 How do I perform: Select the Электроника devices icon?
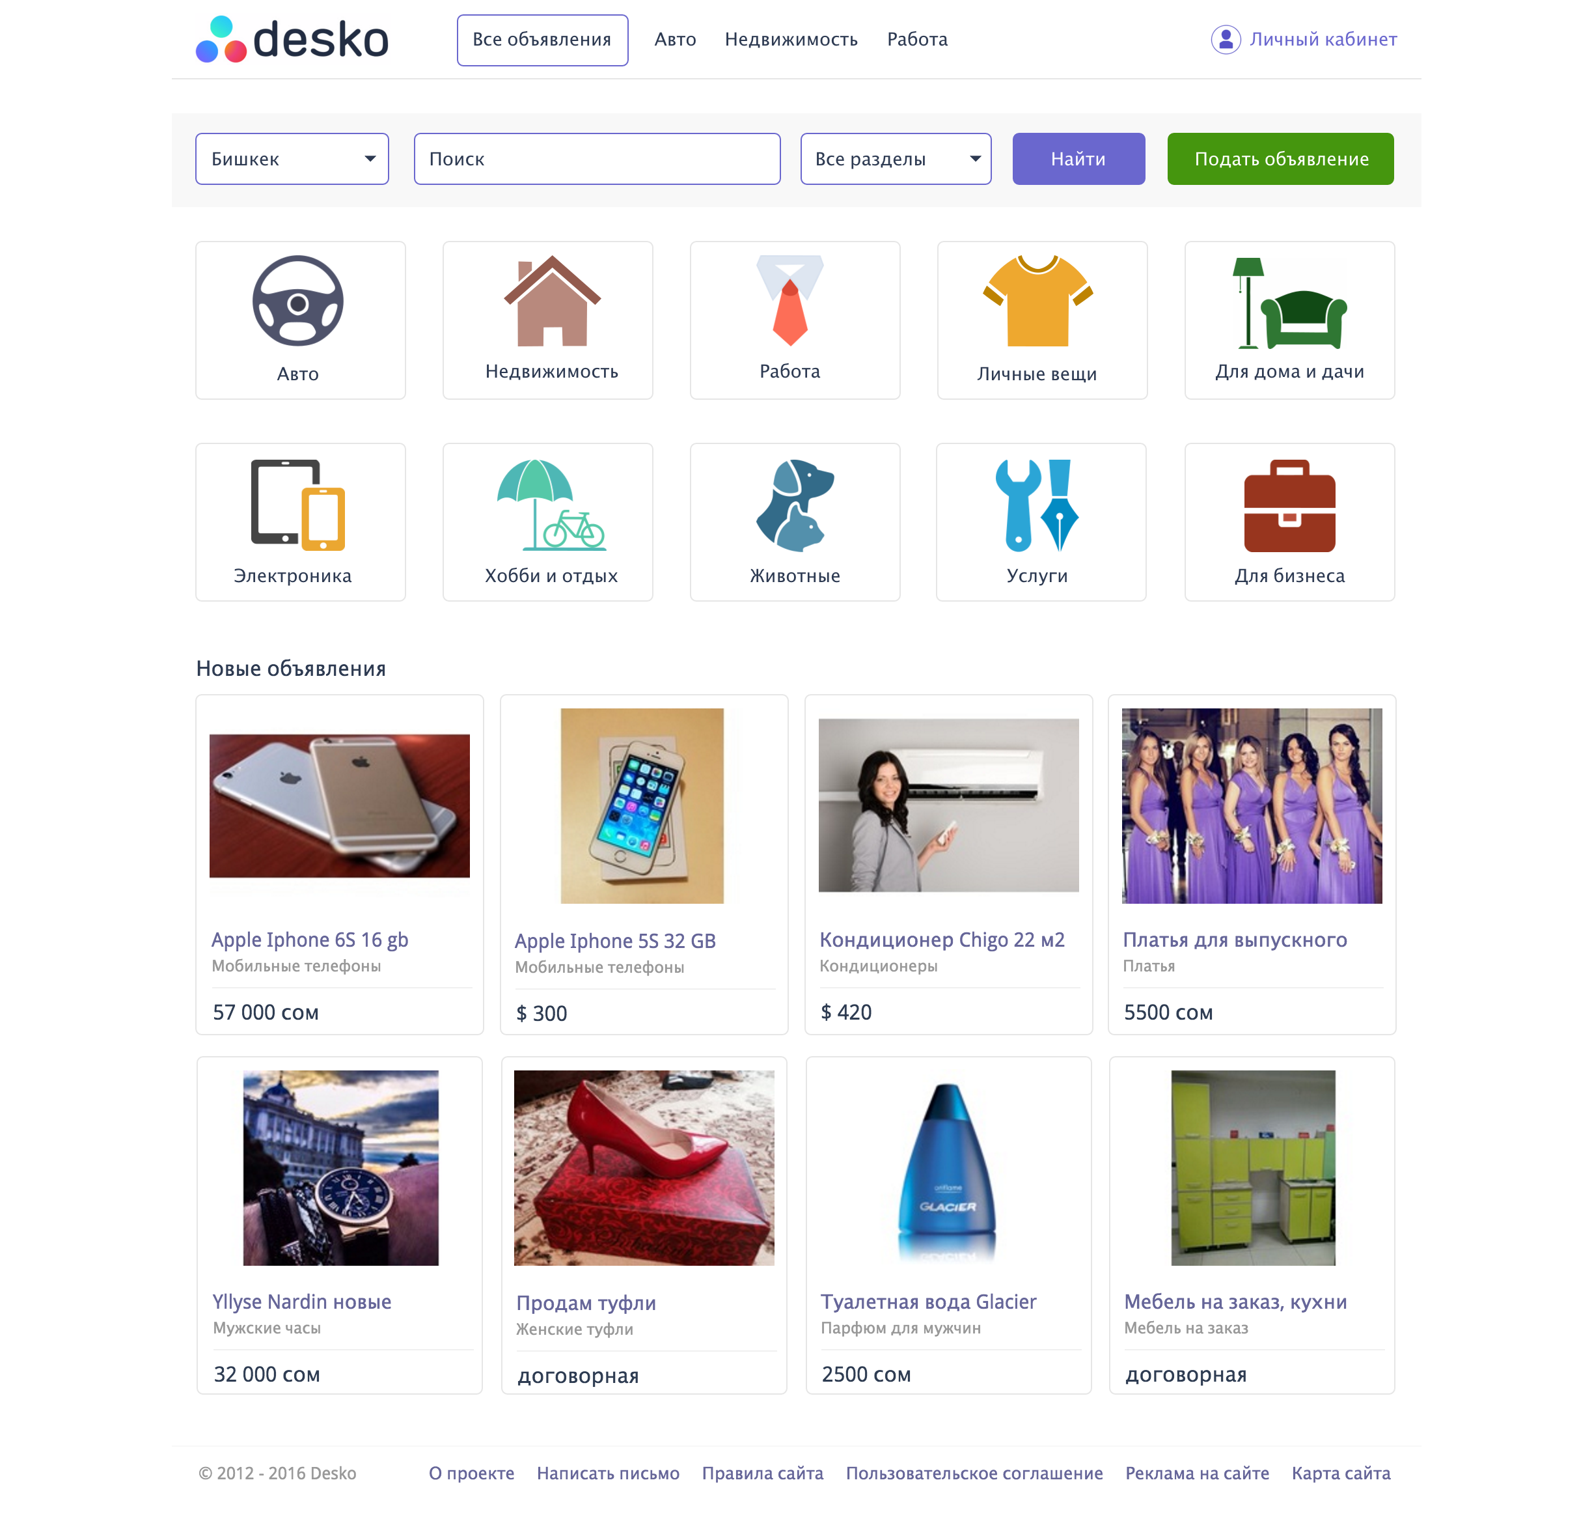297,505
